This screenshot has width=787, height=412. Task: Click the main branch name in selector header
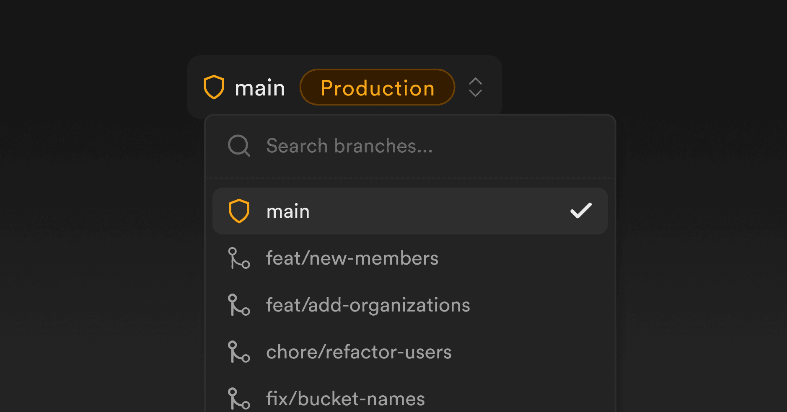point(260,88)
